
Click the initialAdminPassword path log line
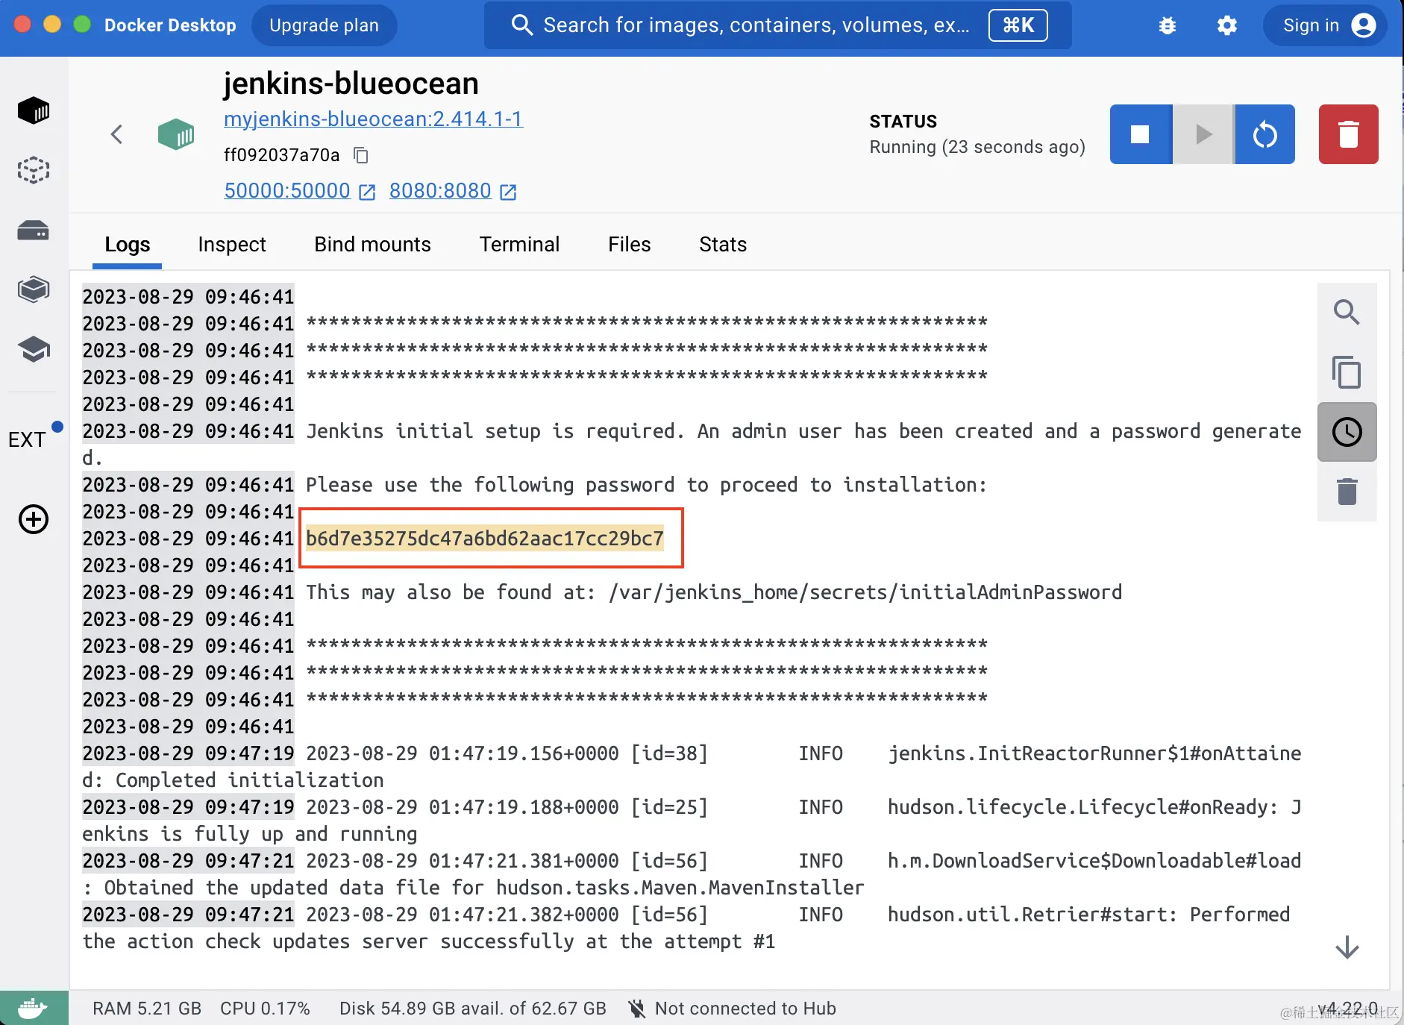click(x=714, y=592)
